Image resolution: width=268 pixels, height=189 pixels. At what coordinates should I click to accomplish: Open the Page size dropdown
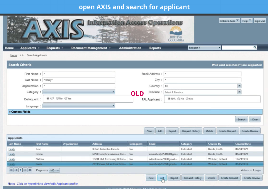tap(54, 170)
